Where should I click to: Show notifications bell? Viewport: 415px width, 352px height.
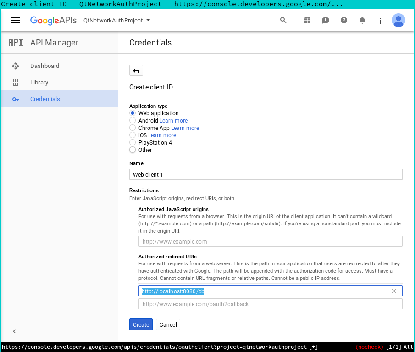click(362, 20)
